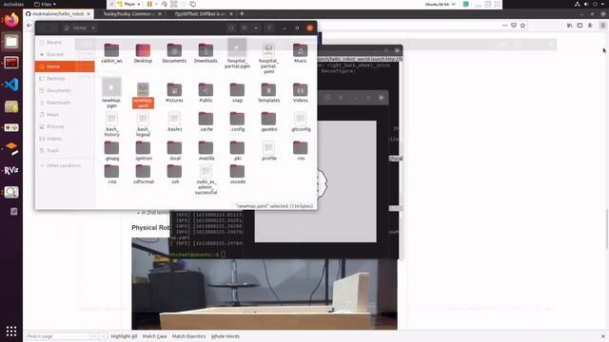The width and height of the screenshot is (609, 342).
Task: Open Visual Studio Code from the dock
Action: [x=11, y=85]
